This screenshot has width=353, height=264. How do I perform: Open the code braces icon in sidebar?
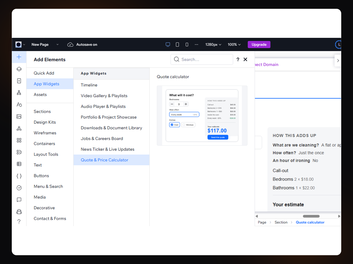[x=19, y=176]
